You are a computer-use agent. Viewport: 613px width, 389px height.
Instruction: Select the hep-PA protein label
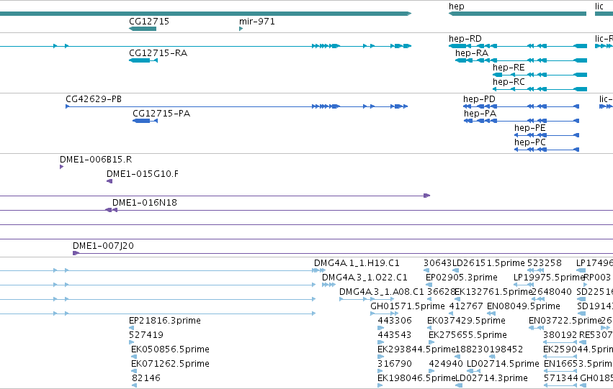tap(480, 114)
